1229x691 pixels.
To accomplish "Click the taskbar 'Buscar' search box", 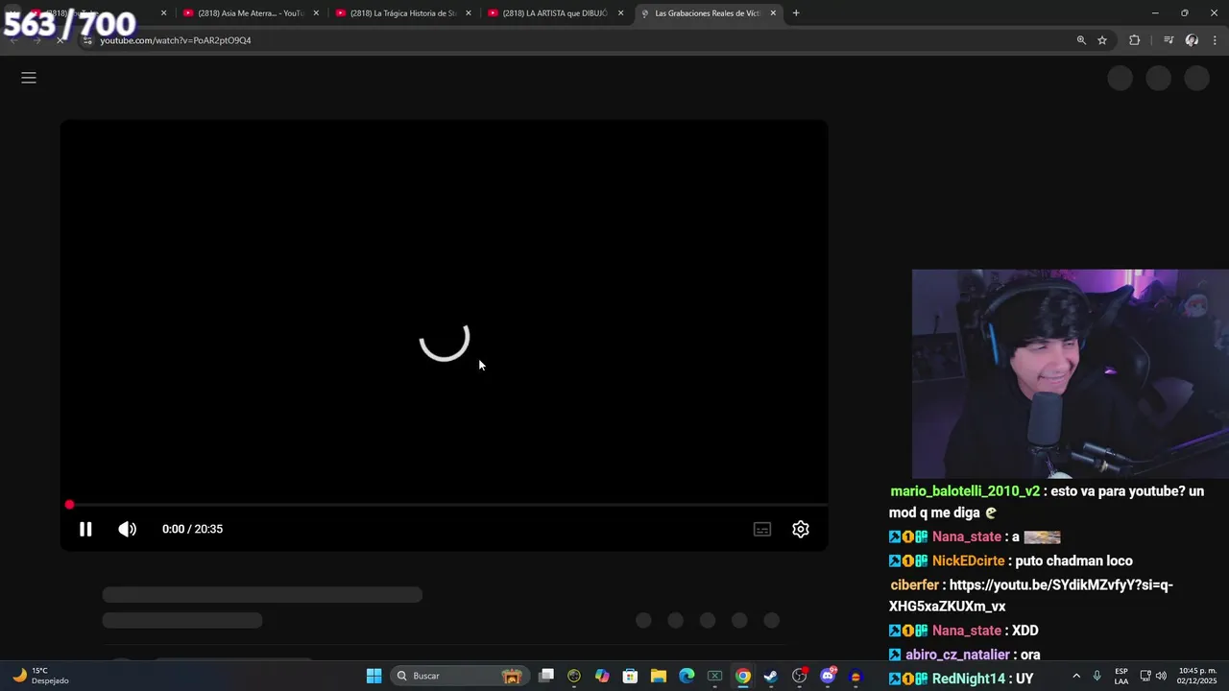I will tap(460, 676).
